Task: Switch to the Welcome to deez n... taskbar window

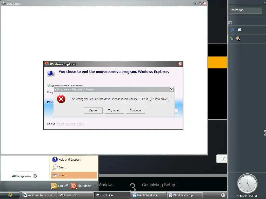Action: [x=39, y=195]
